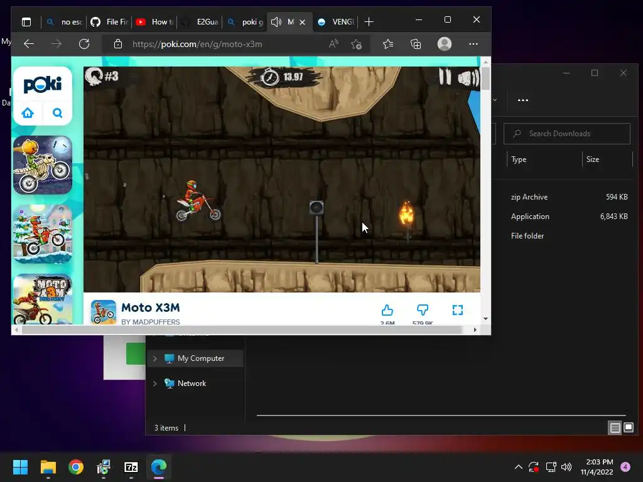Click scroll right arrow of horizontal scrollbar
643x482 pixels.
point(475,329)
